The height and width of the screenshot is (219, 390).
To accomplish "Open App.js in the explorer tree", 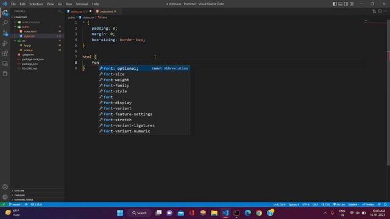I will click(27, 46).
